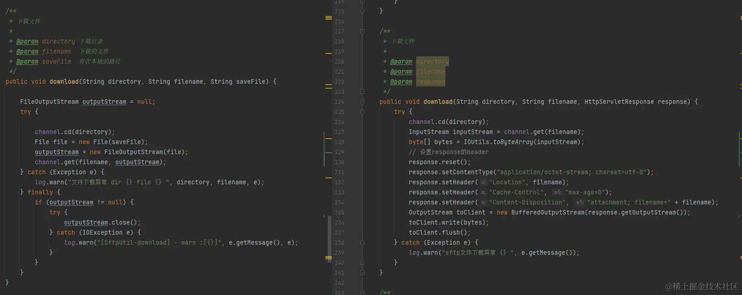Click line number 239 in the gutter
The image size is (742, 295).
pyautogui.click(x=339, y=253)
